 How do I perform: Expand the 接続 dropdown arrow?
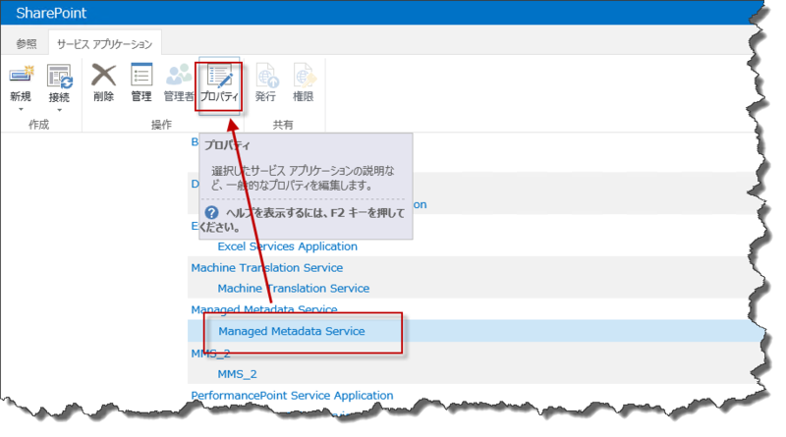coord(59,110)
